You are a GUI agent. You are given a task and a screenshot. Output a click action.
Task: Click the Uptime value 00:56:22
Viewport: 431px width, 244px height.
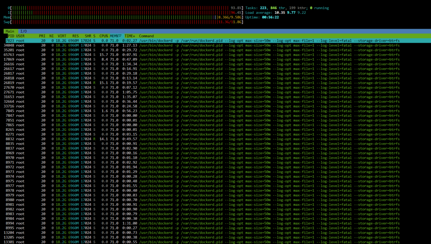point(270,17)
